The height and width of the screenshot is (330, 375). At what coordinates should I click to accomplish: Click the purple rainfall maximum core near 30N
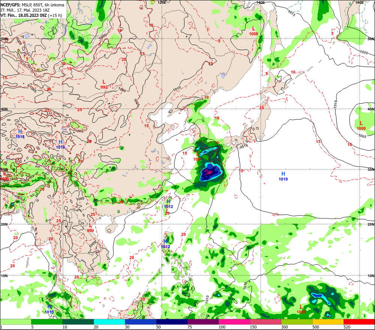coord(208,172)
